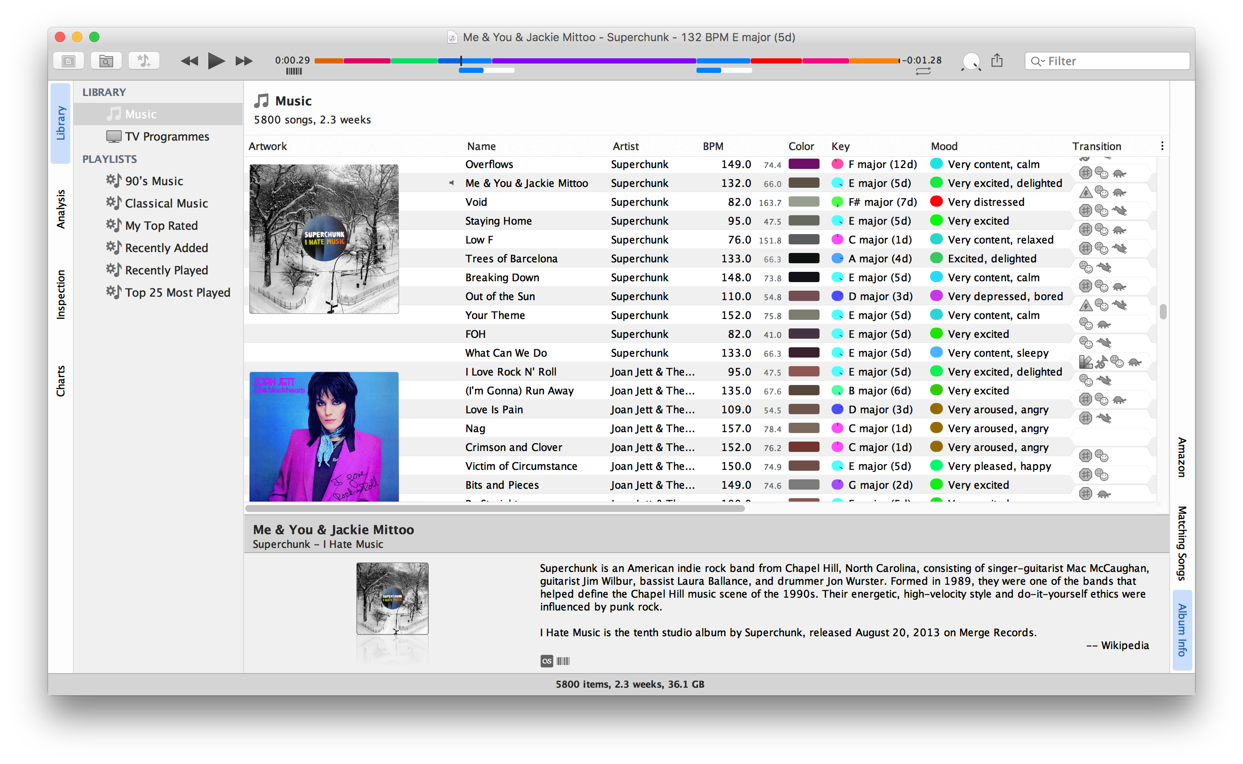This screenshot has height=764, width=1243.
Task: Open the column options three-dot menu
Action: tap(1162, 146)
